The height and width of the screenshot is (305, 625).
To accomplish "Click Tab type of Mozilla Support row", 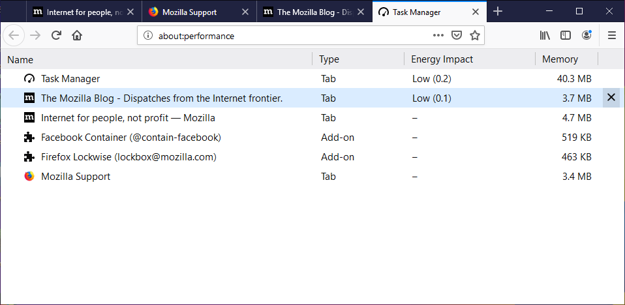I will click(328, 177).
